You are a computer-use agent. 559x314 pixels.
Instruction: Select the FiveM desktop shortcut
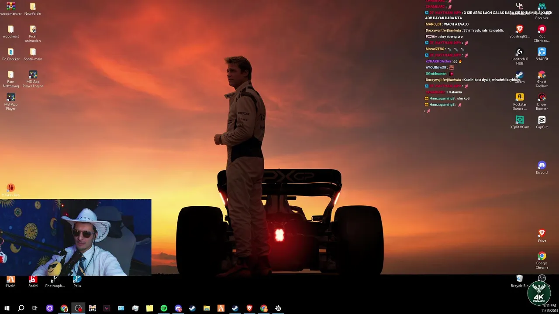[11, 281]
